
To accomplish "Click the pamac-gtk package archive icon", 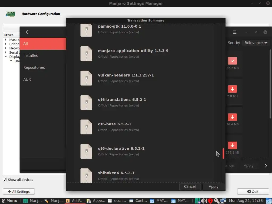I will [x=86, y=30].
